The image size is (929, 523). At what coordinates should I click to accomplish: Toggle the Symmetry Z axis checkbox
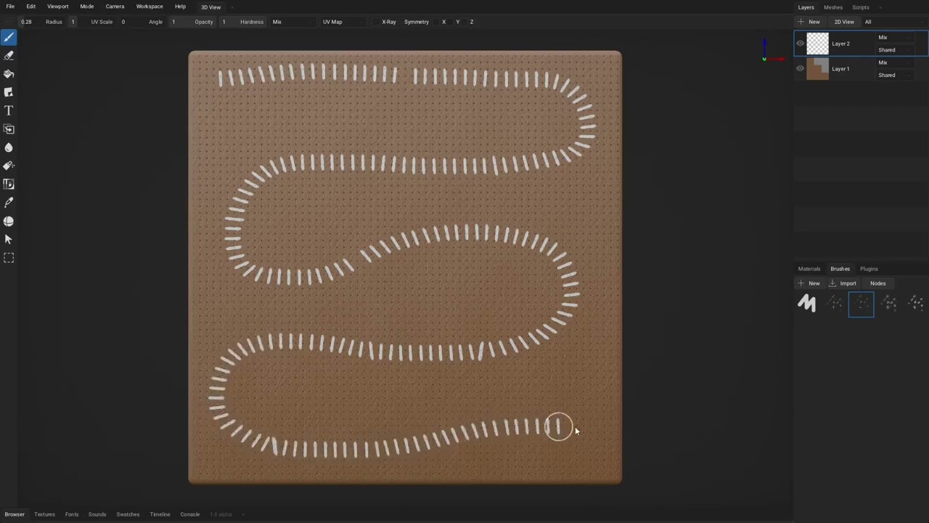[466, 22]
